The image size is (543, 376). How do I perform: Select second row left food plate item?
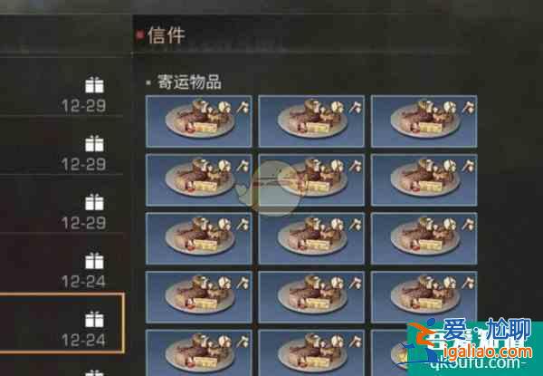coord(199,180)
